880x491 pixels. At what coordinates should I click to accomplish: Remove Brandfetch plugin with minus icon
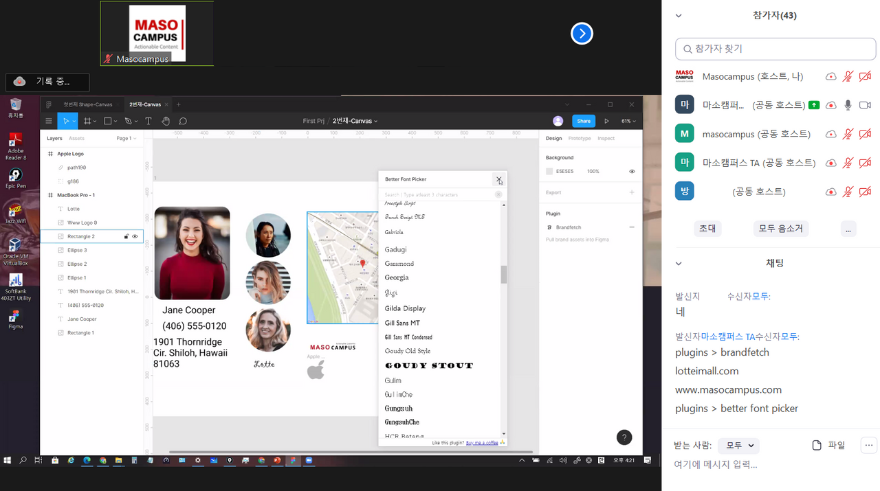(x=631, y=227)
